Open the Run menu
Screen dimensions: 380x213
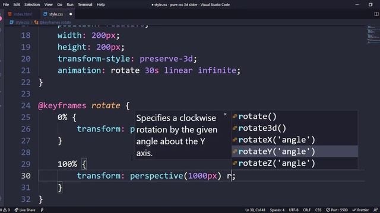(70, 4)
